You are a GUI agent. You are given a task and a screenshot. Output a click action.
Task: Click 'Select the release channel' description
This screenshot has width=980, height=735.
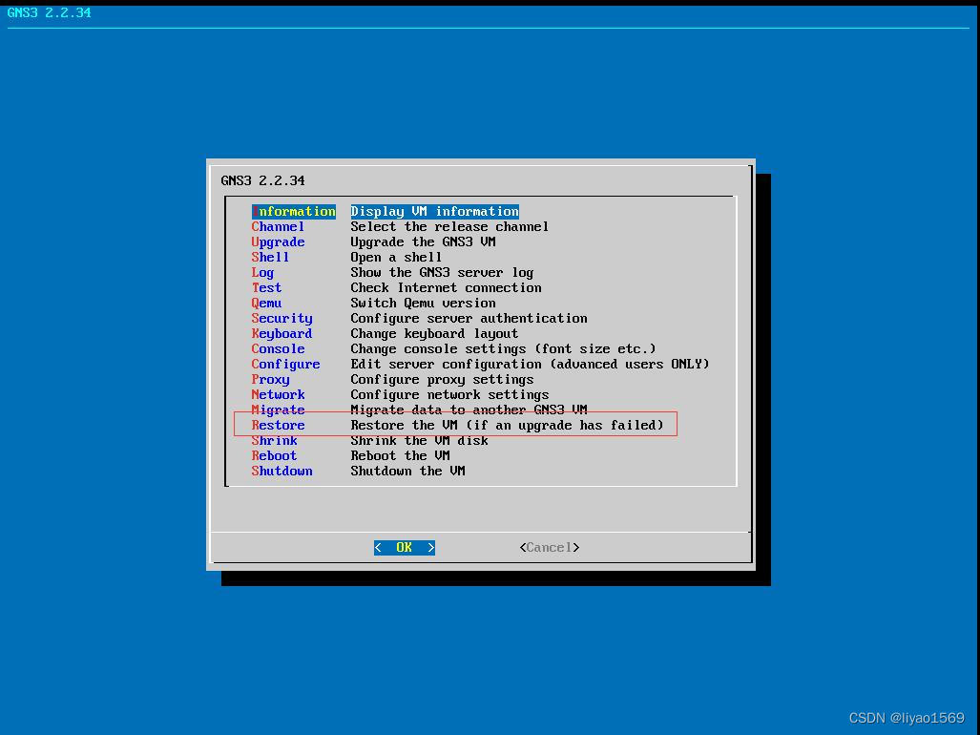coord(449,227)
